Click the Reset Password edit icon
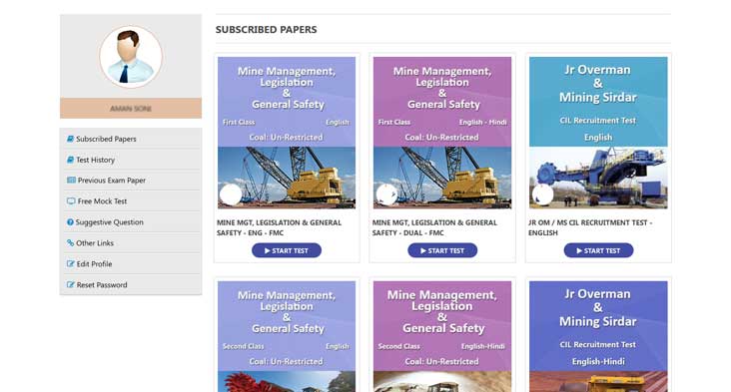Image resolution: width=731 pixels, height=392 pixels. (70, 285)
